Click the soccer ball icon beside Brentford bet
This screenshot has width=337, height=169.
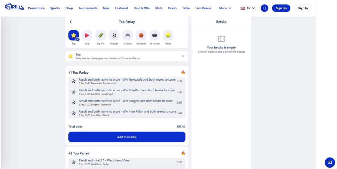click(x=73, y=92)
